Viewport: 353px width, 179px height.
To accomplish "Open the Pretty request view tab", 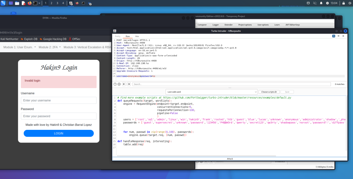I will coord(118,36).
